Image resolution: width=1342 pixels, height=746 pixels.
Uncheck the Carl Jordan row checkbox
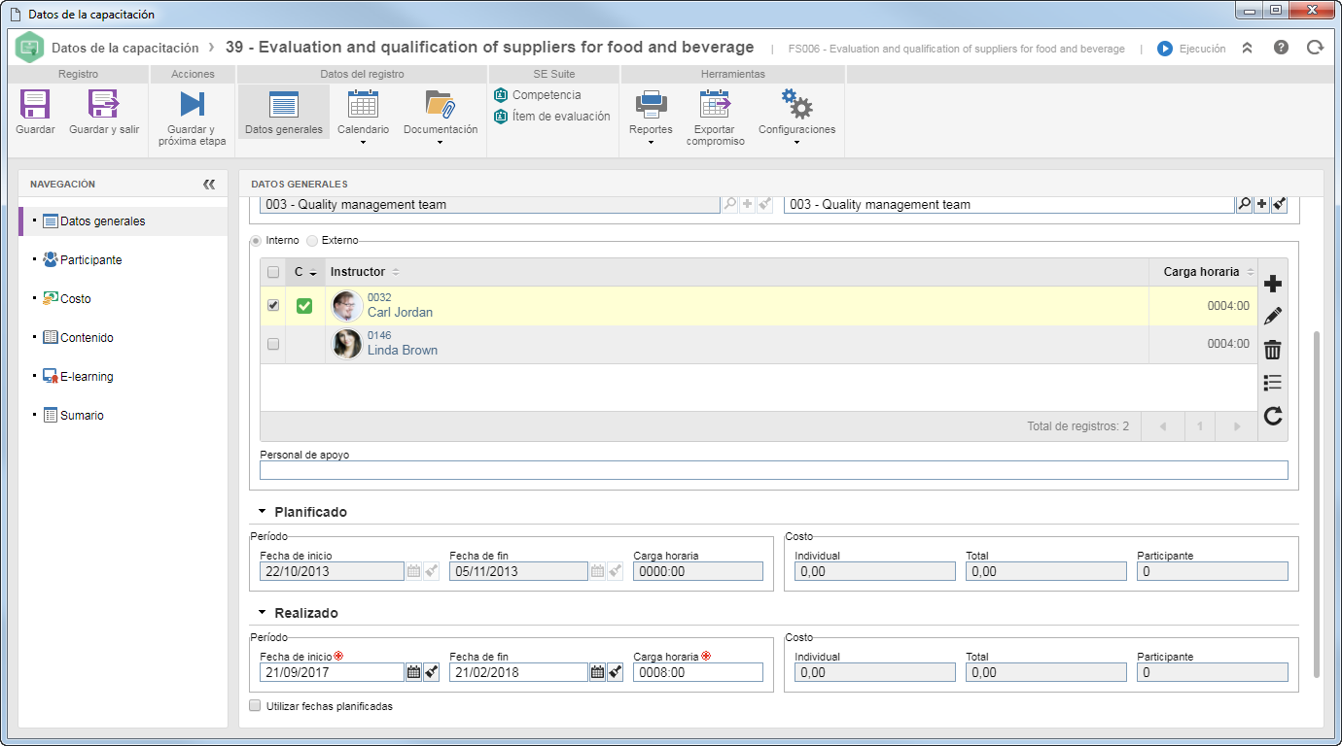point(273,305)
